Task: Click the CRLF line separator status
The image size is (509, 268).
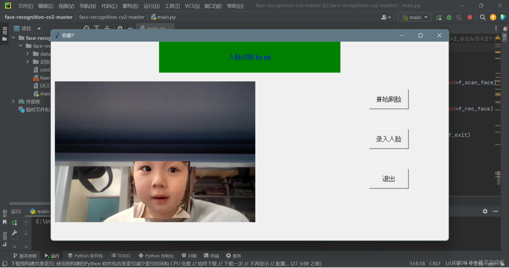Action: click(435, 263)
